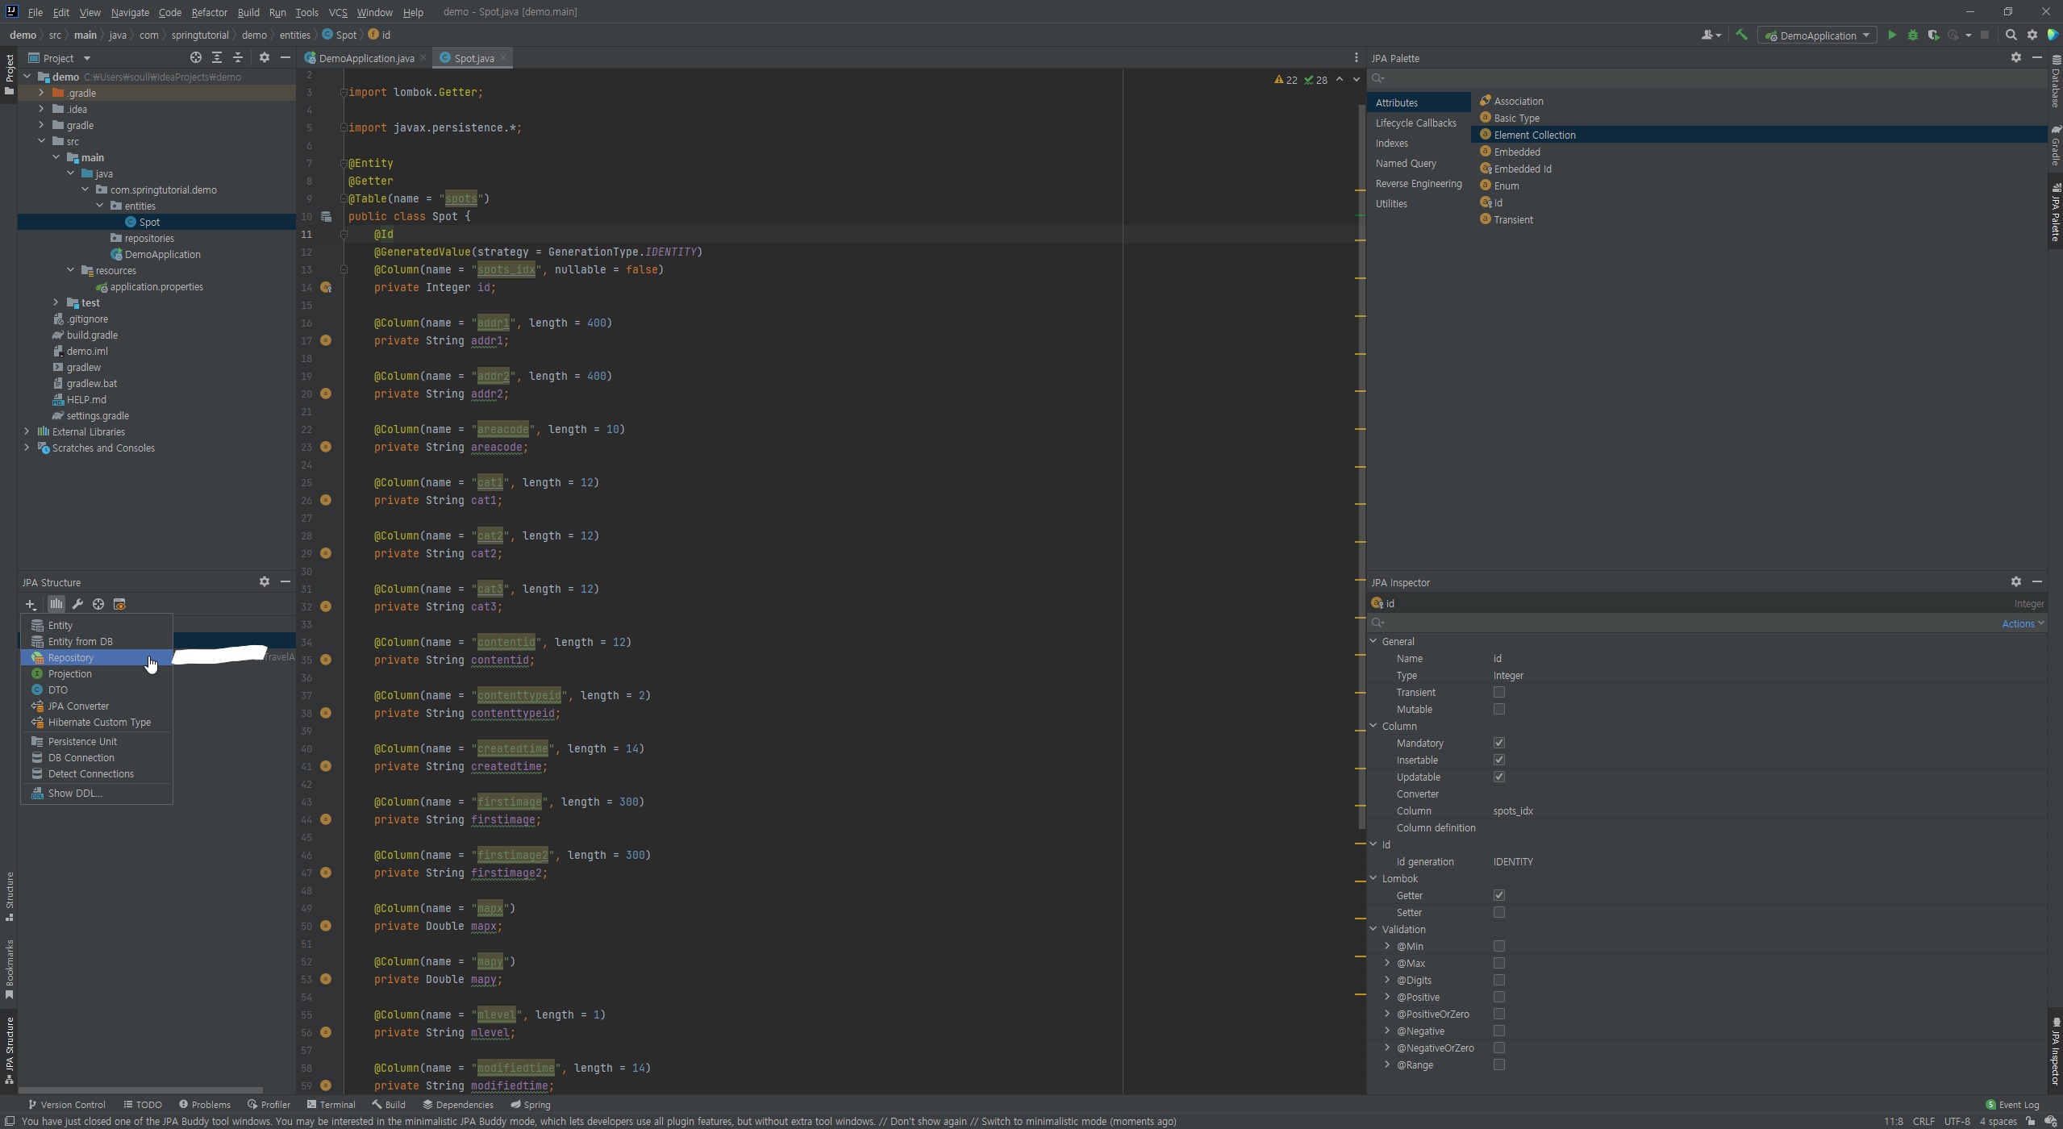The width and height of the screenshot is (2063, 1129).
Task: Click the JPA Palette search field
Action: (x=1694, y=78)
